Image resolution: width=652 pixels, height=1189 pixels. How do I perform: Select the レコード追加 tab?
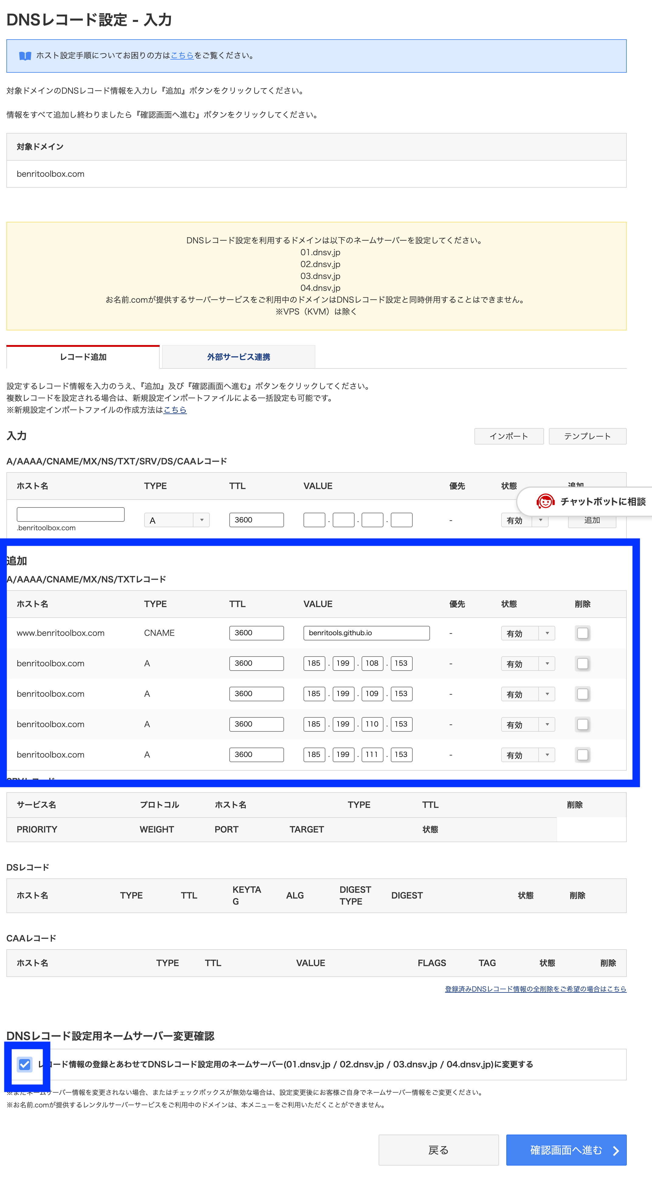pos(83,357)
